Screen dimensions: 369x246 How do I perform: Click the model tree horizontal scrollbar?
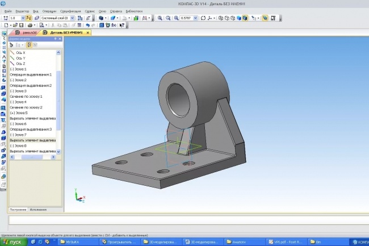click(32, 157)
